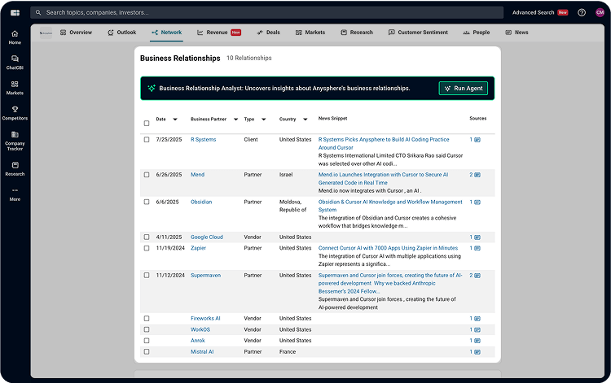The image size is (611, 383).
Task: Open sources icon for R Systems row
Action: pyautogui.click(x=477, y=140)
